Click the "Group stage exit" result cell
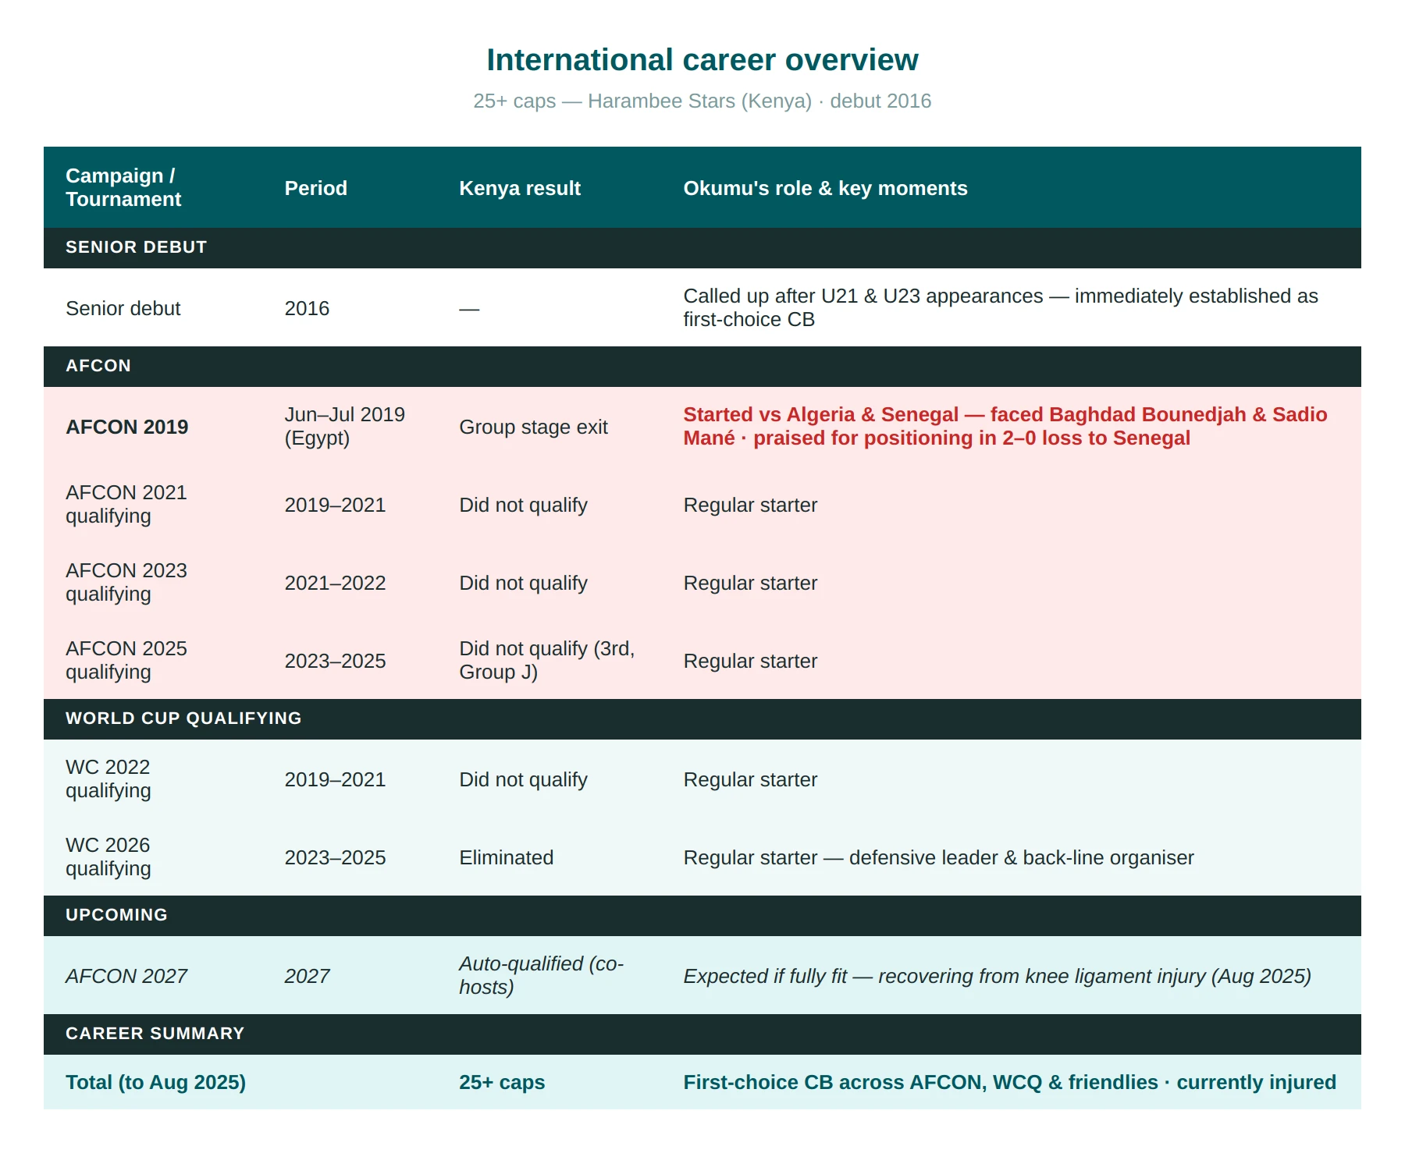The width and height of the screenshot is (1405, 1153). [x=533, y=427]
